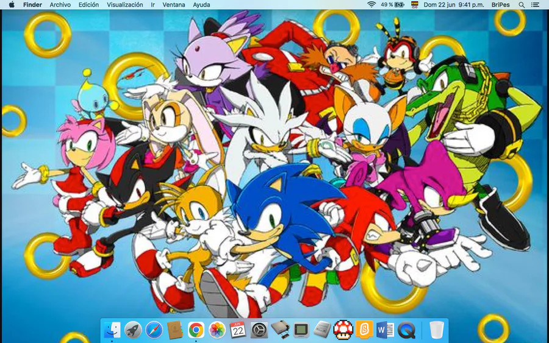Open the Spanish flag input source menu

coord(415,4)
